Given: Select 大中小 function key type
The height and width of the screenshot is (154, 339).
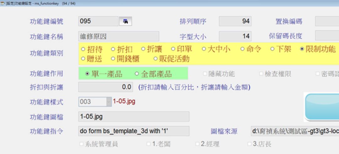Looking at the screenshot, I should pos(204,49).
